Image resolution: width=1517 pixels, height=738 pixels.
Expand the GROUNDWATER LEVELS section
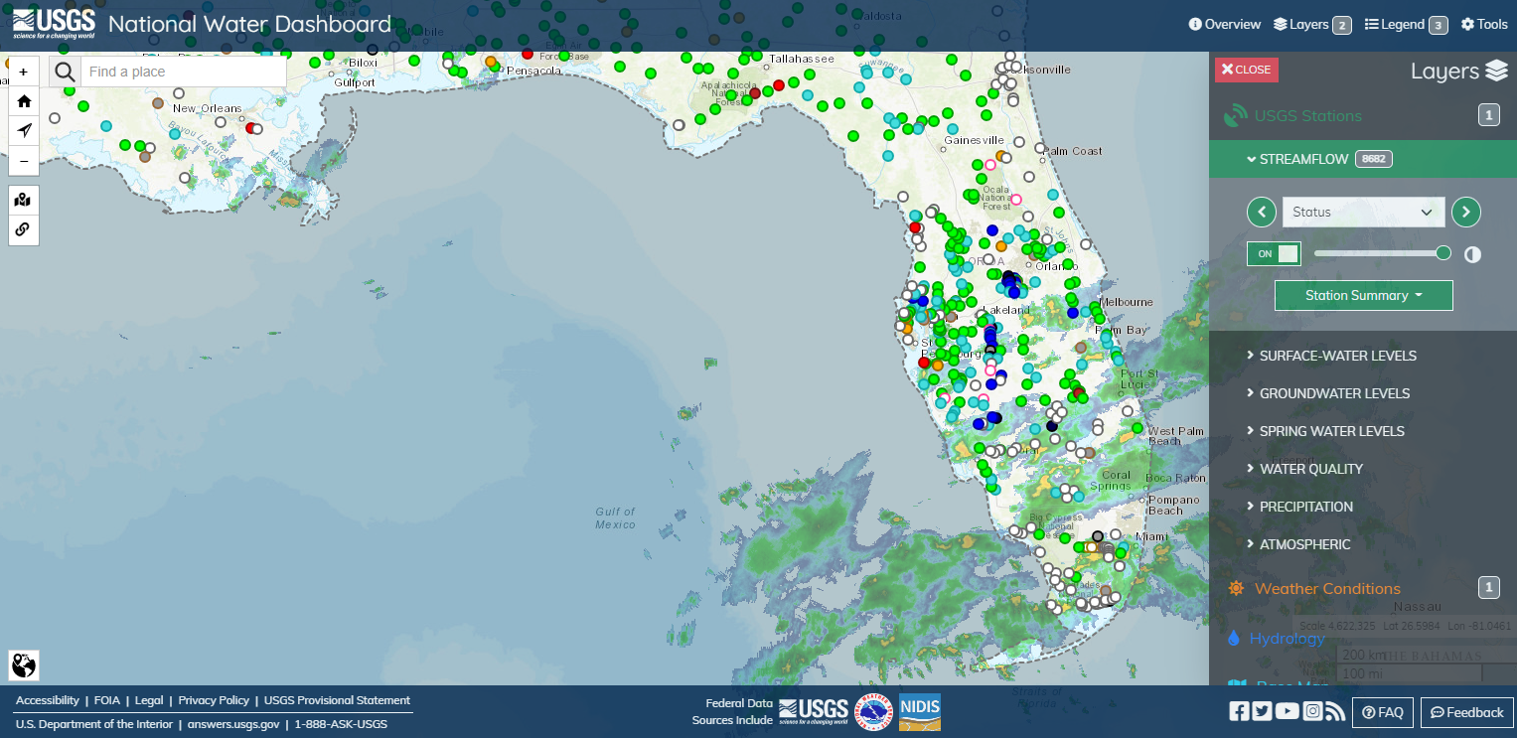point(1334,393)
